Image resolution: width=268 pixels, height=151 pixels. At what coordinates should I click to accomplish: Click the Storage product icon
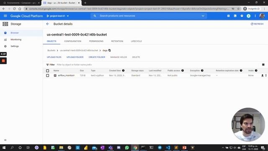[5, 24]
